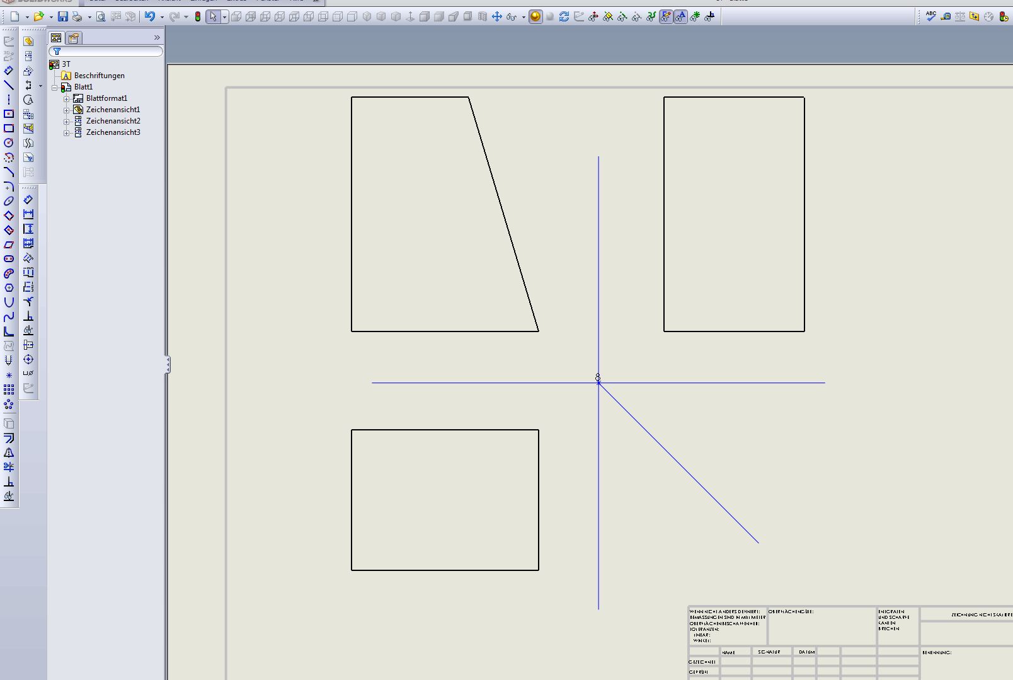Select the Corner Rectangle sketch tool
Image resolution: width=1013 pixels, height=680 pixels.
pos(9,129)
